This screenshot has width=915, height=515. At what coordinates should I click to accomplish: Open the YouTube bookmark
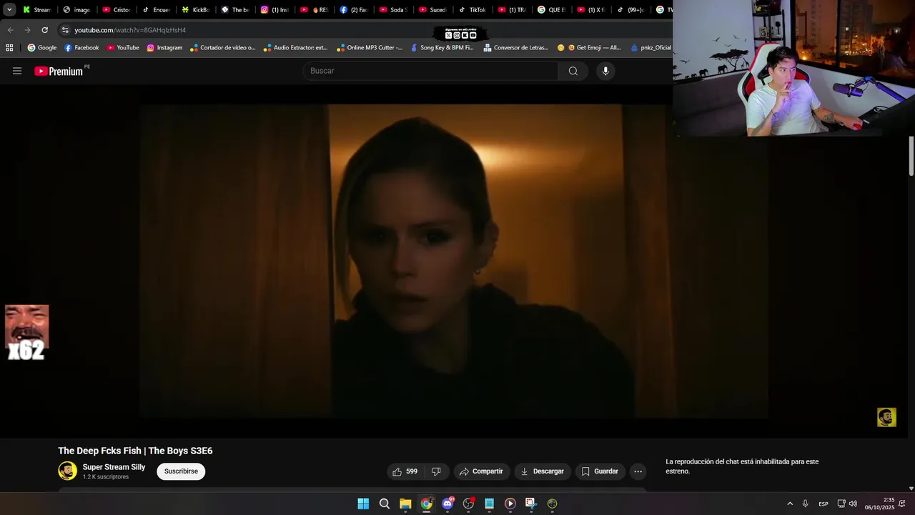click(123, 48)
